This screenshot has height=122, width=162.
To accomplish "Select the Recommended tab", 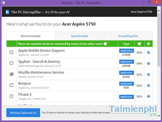I will pyautogui.click(x=31, y=36).
